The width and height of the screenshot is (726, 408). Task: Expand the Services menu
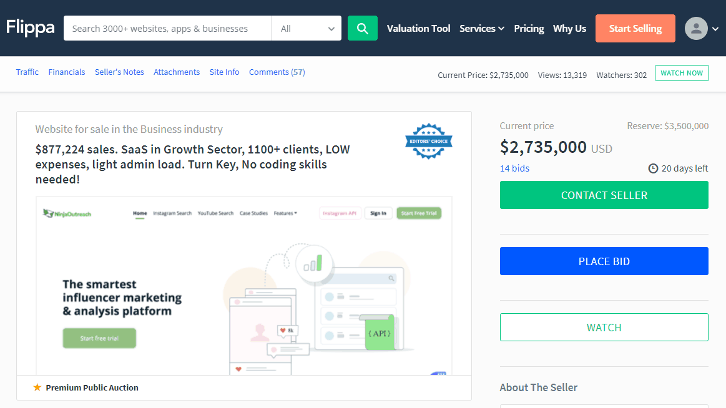point(481,28)
